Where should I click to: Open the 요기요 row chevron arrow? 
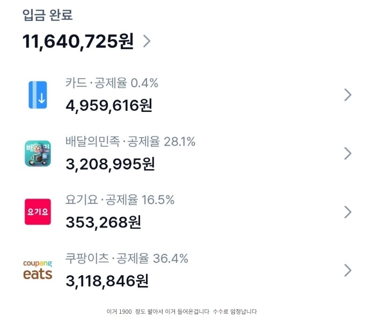point(348,212)
